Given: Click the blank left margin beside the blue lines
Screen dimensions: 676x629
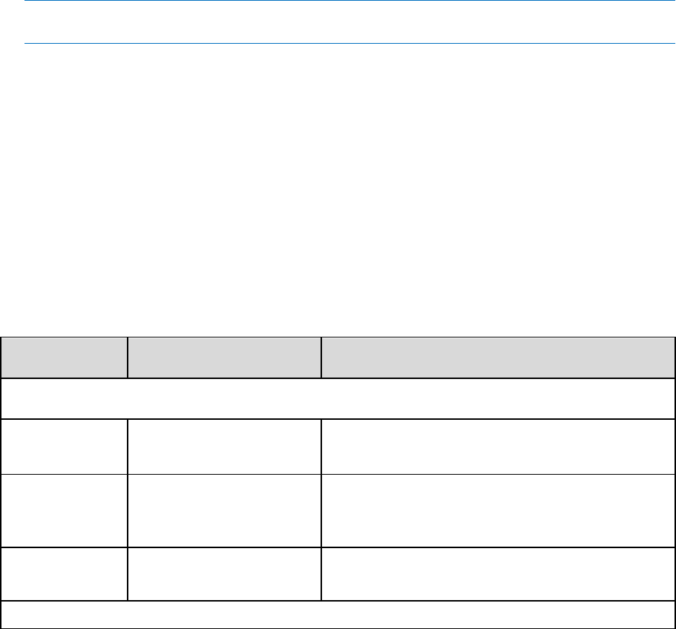Looking at the screenshot, I should (x=12, y=22).
